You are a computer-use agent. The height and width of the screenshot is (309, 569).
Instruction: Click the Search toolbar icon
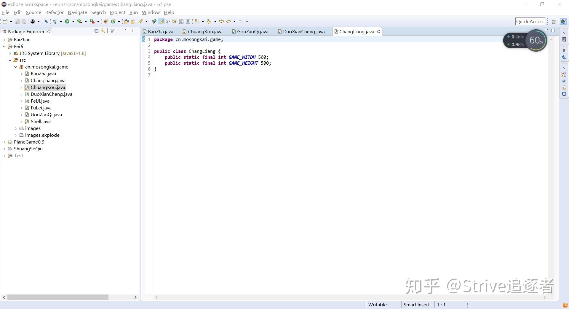pos(140,21)
